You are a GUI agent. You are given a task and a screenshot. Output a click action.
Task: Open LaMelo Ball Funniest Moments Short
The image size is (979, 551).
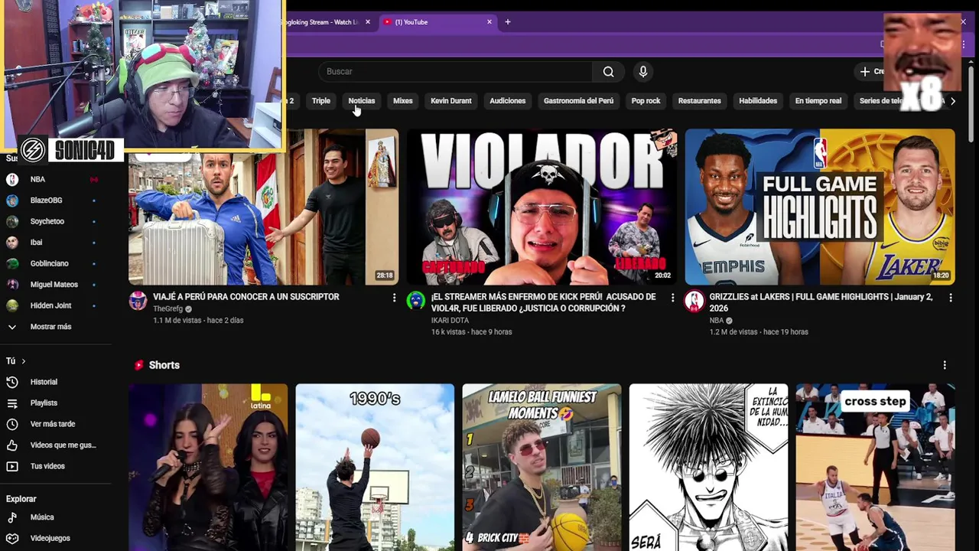click(x=542, y=468)
